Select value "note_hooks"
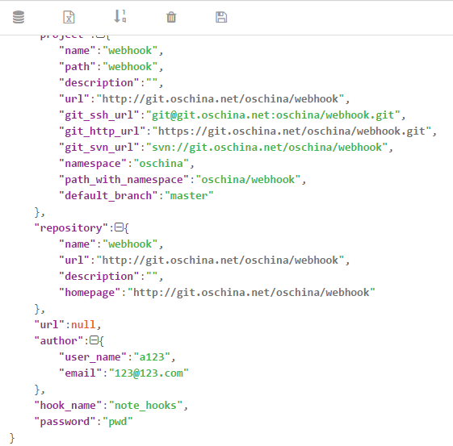 coord(145,406)
